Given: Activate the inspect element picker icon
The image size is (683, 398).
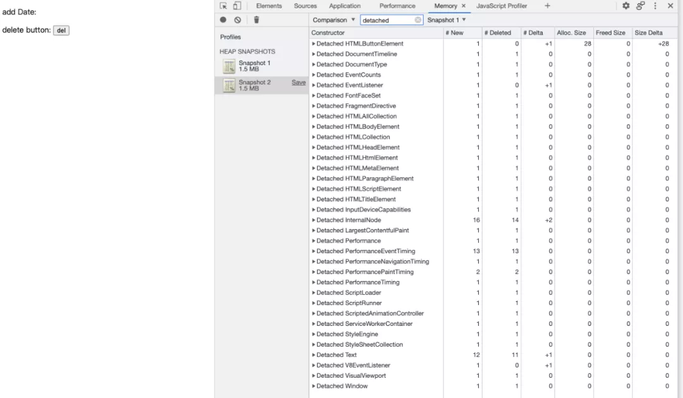Looking at the screenshot, I should (223, 6).
